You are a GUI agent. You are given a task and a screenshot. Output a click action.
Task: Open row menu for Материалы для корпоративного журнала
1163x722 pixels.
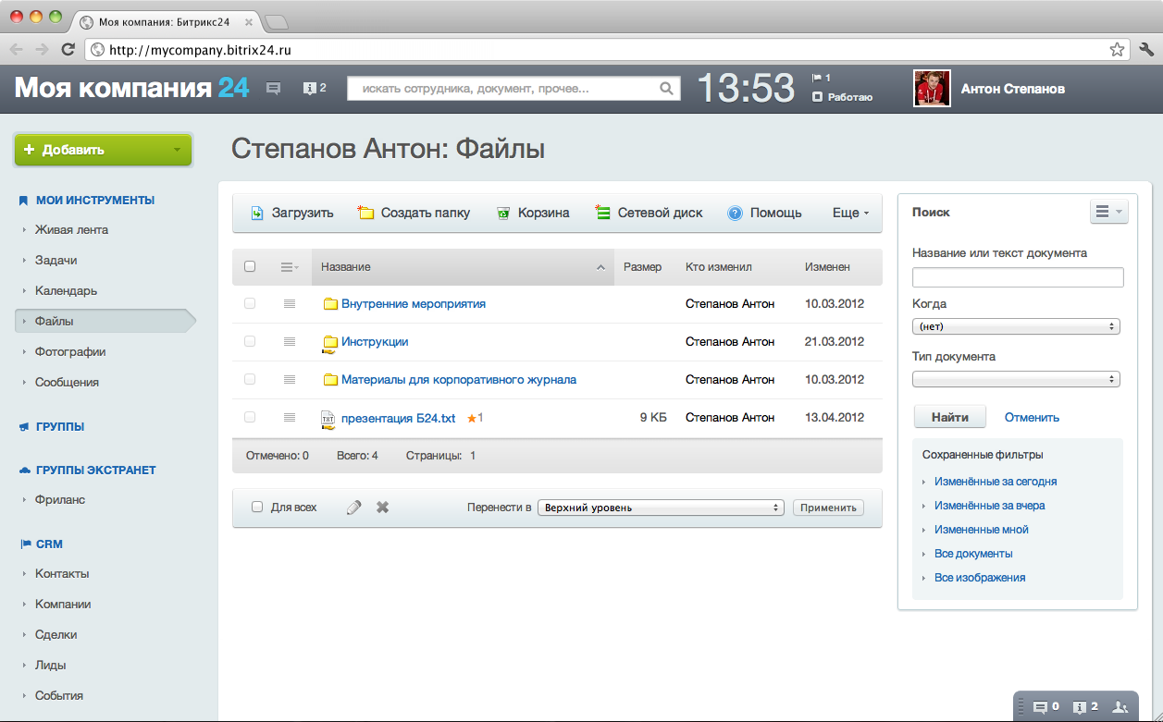pos(290,379)
